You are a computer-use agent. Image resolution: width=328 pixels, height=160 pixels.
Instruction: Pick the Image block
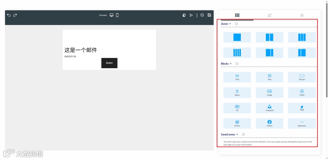pos(269,93)
